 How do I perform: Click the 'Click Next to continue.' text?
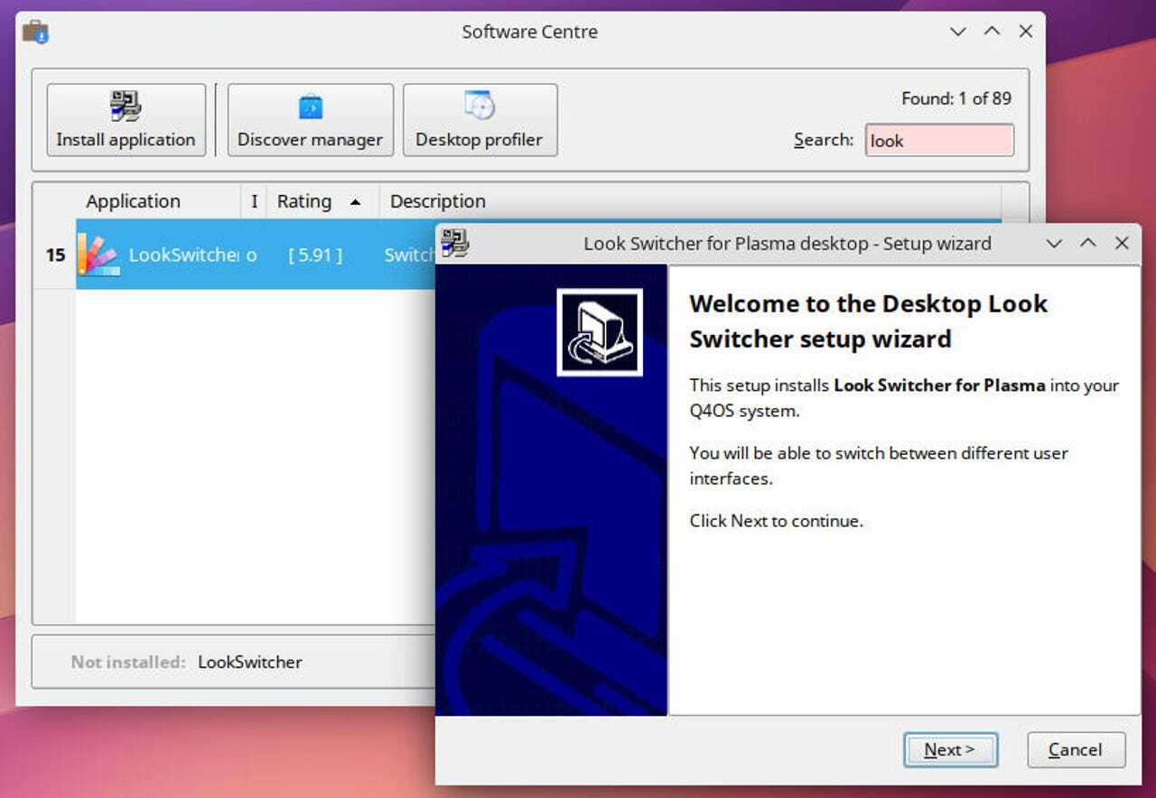tap(776, 521)
